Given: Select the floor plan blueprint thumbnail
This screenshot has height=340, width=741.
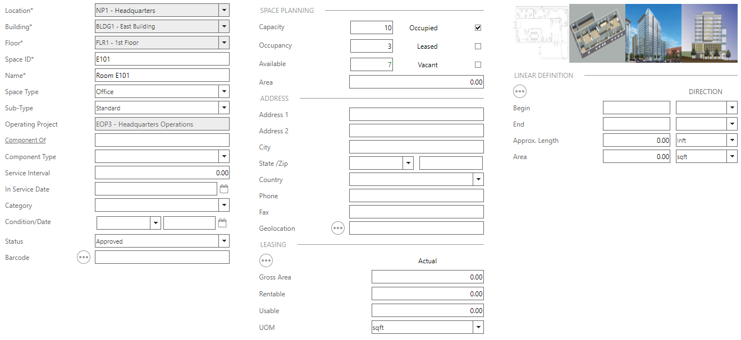Looking at the screenshot, I should pyautogui.click(x=541, y=34).
